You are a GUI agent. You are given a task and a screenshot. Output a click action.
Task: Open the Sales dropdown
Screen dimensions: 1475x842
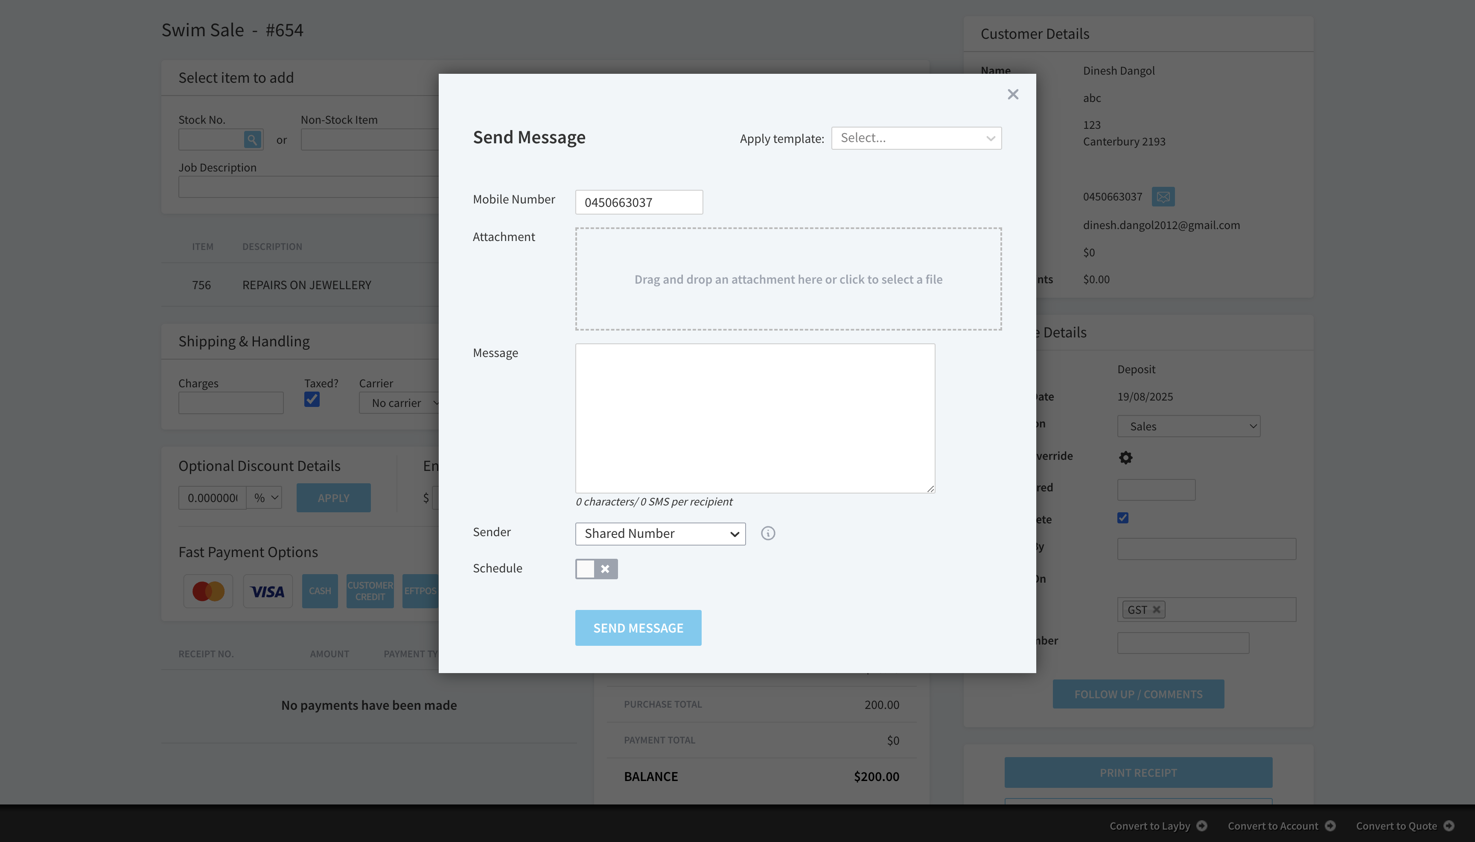(1189, 426)
